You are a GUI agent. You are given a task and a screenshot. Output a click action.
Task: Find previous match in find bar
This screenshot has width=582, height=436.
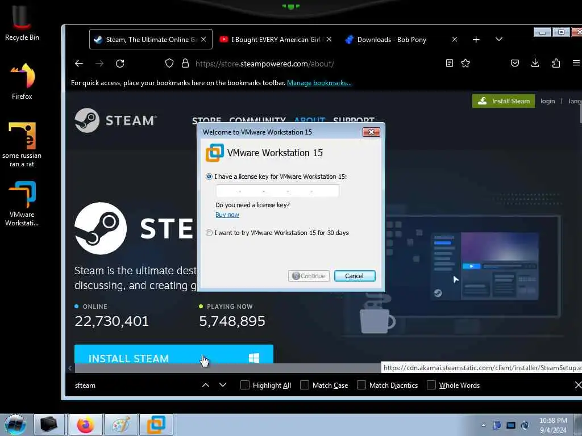pos(206,385)
